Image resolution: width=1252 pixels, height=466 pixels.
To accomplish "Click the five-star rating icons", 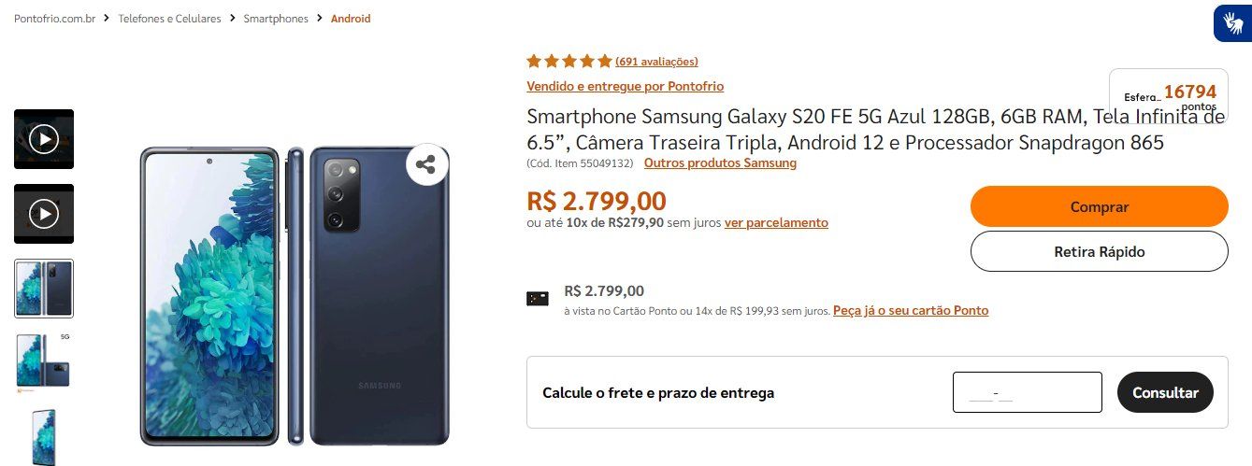I will (569, 62).
